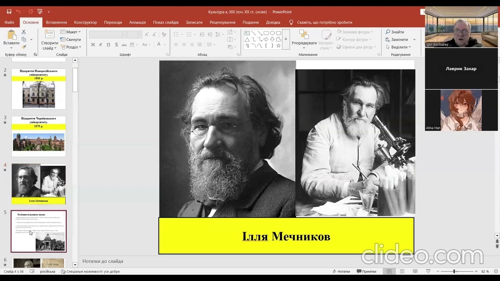Click the zoom slider handle
The height and width of the screenshot is (281, 500).
point(454,271)
